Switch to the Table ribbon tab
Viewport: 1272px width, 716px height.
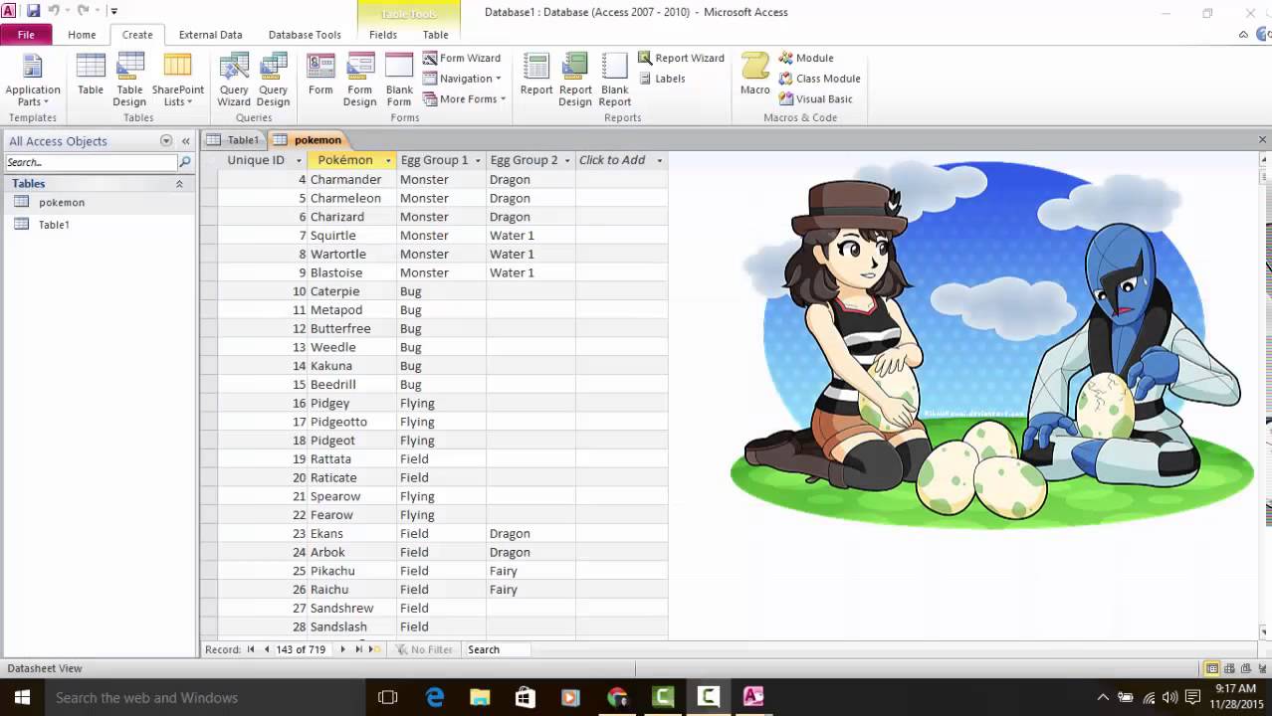click(436, 35)
